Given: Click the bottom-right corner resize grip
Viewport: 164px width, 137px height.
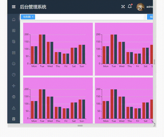Looking at the screenshot, I should point(154,125).
